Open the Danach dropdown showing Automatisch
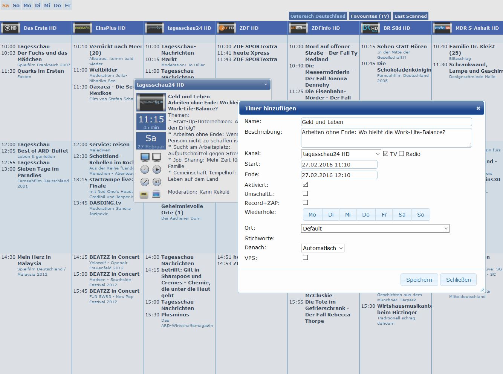This screenshot has height=374, width=503. [x=323, y=248]
